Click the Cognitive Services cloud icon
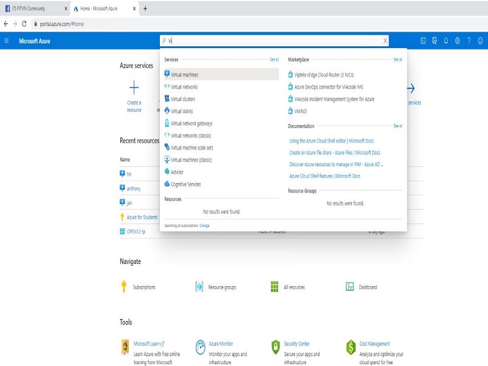 point(167,184)
